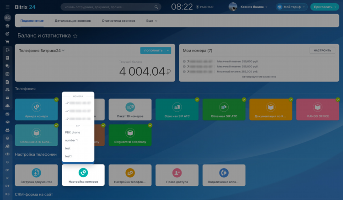343x200 pixels.
Task: Open the Пакет 10 номеров tile
Action: (130, 109)
